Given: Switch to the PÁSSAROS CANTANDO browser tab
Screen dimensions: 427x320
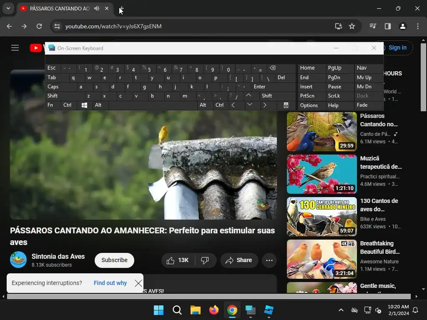Looking at the screenshot, I should pyautogui.click(x=60, y=8).
